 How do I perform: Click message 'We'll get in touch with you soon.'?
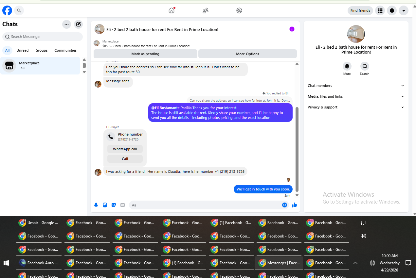pyautogui.click(x=263, y=189)
